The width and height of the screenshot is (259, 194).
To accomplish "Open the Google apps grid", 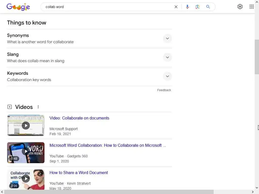I will point(251,7).
